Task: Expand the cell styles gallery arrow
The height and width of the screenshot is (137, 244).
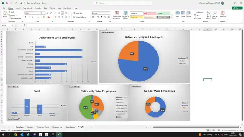Action: [x=171, y=18]
